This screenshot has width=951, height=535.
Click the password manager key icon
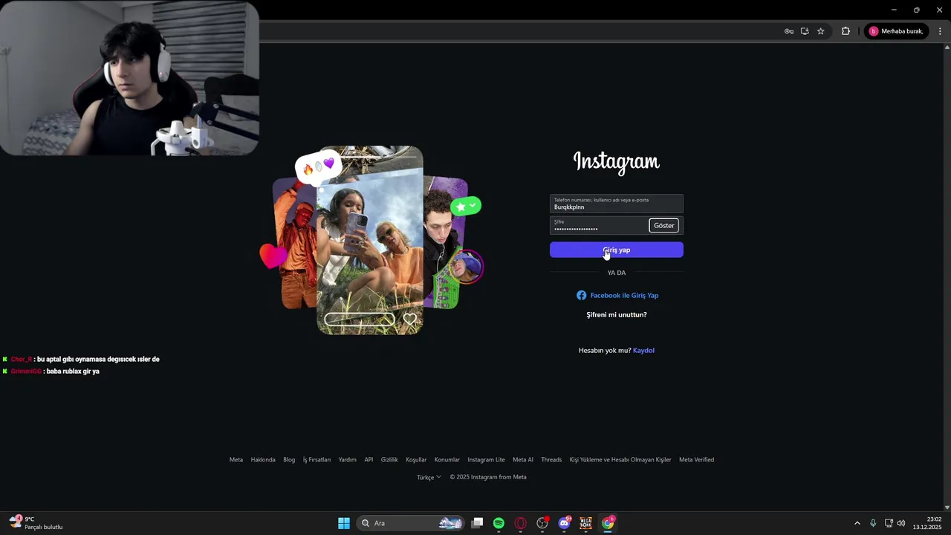(789, 31)
